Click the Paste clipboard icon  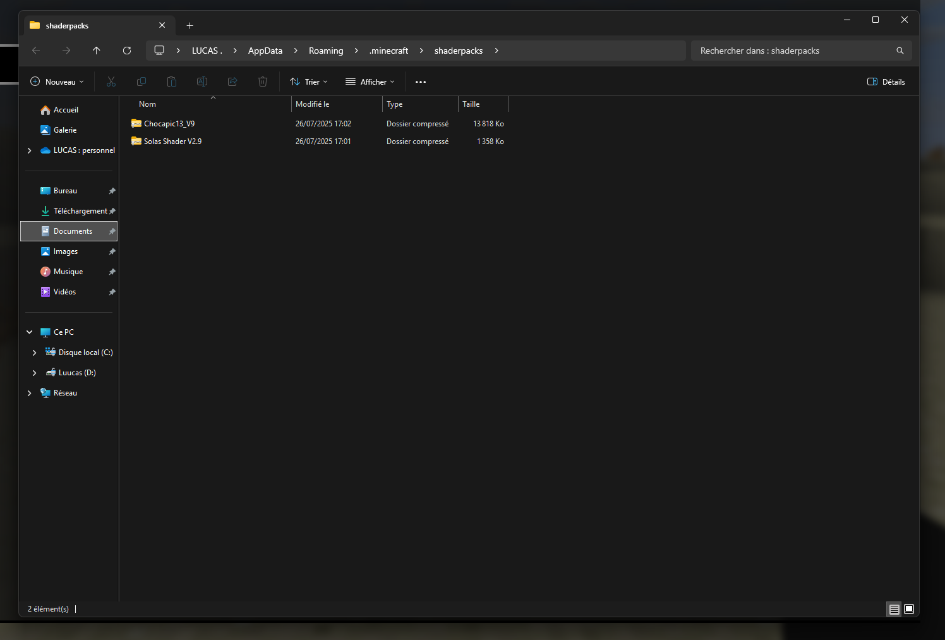click(x=172, y=82)
